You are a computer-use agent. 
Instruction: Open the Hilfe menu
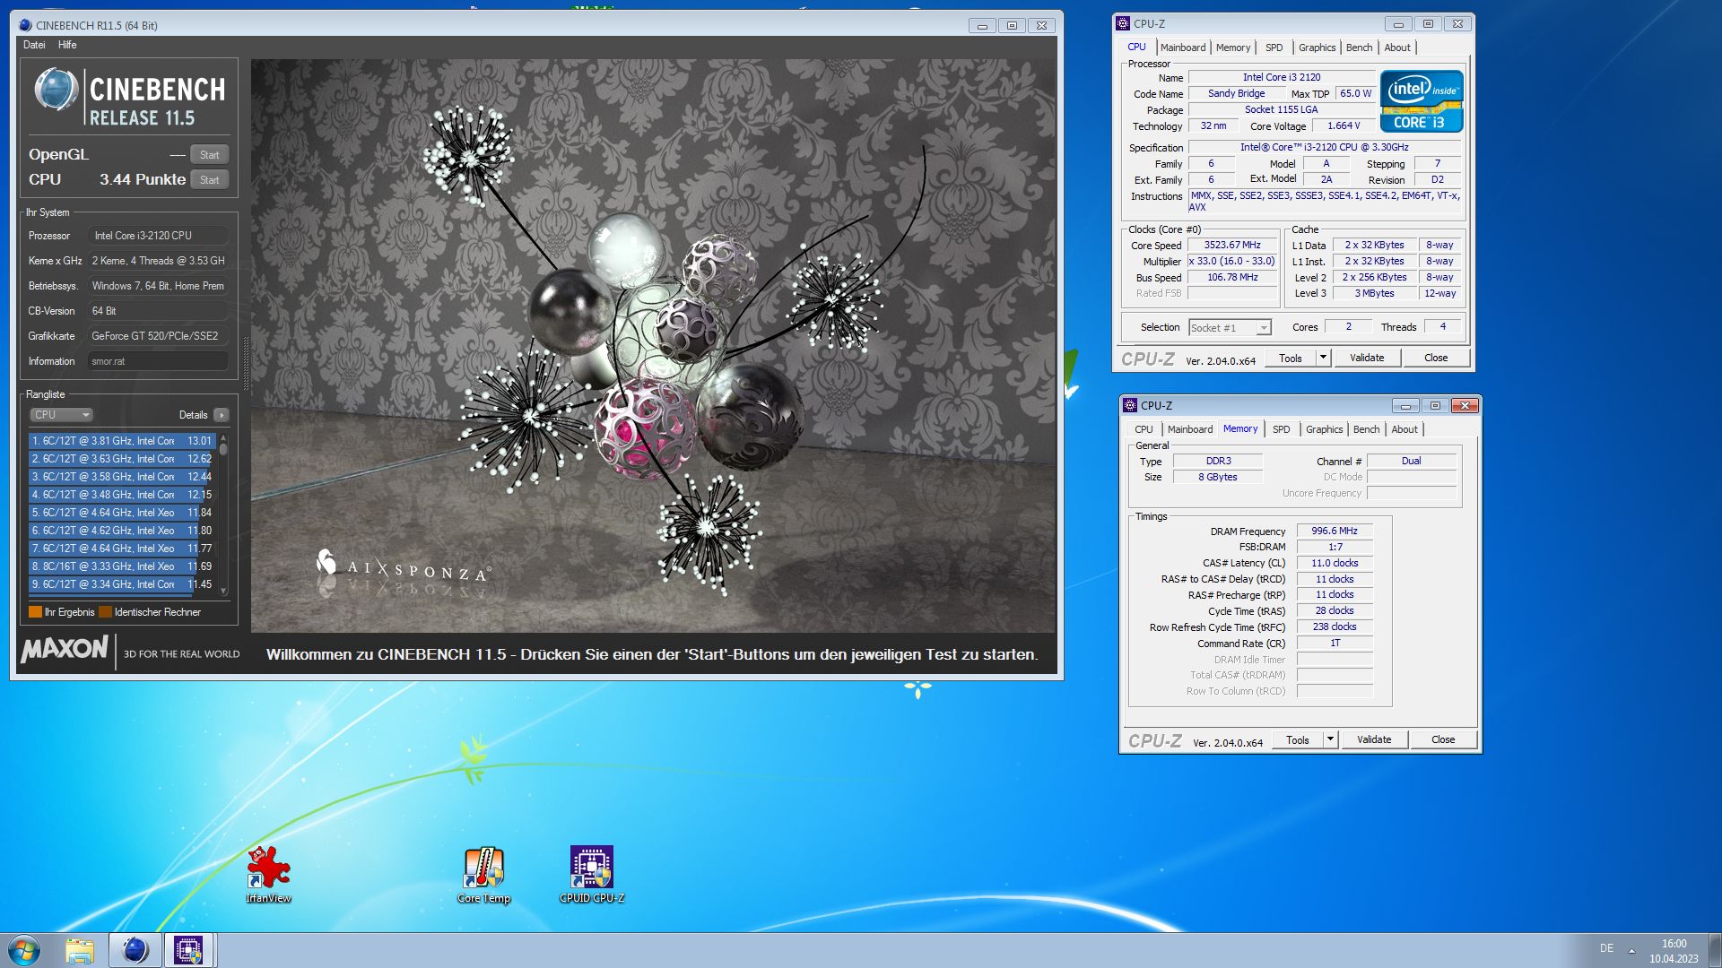click(x=67, y=45)
